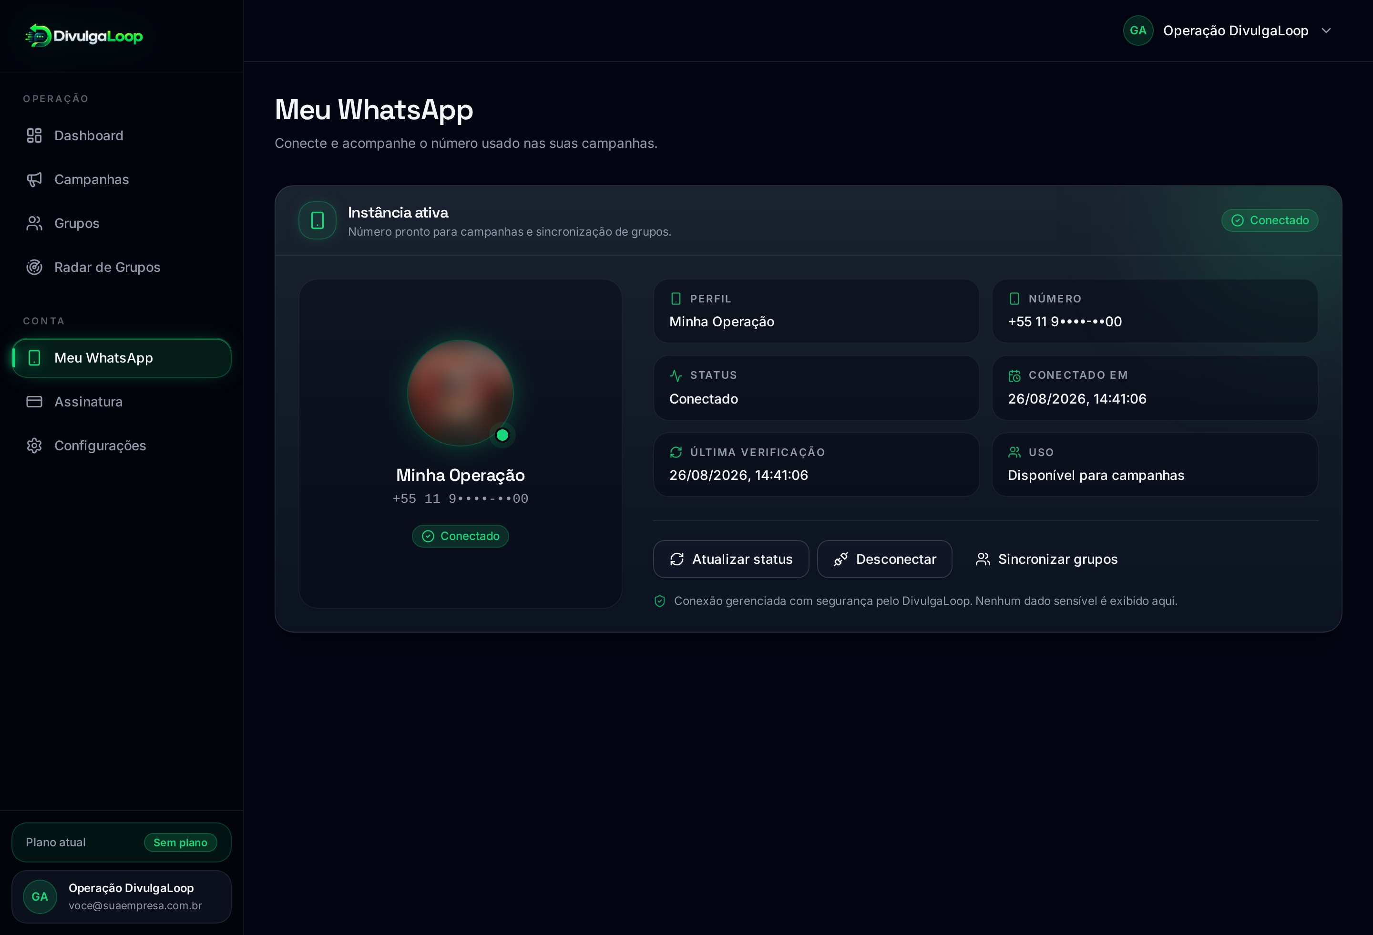Click the Dashboard grid icon

pyautogui.click(x=34, y=135)
